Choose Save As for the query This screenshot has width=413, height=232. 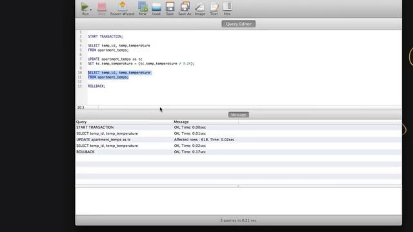(185, 8)
